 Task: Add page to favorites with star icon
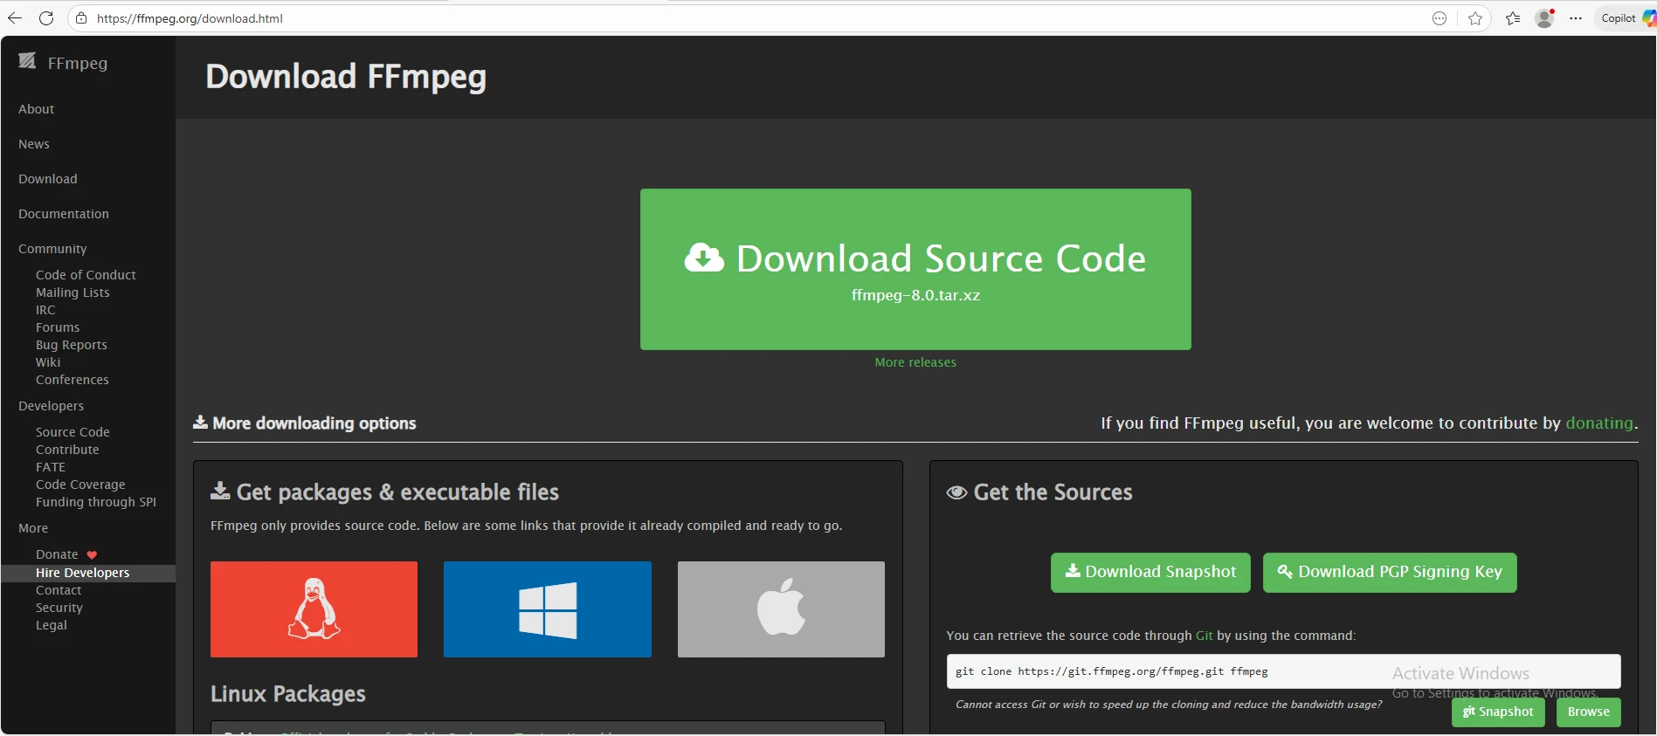click(x=1475, y=18)
